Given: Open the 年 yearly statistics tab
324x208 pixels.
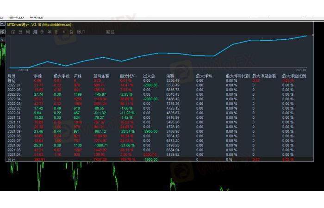Looking at the screenshot, I should tap(50, 32).
